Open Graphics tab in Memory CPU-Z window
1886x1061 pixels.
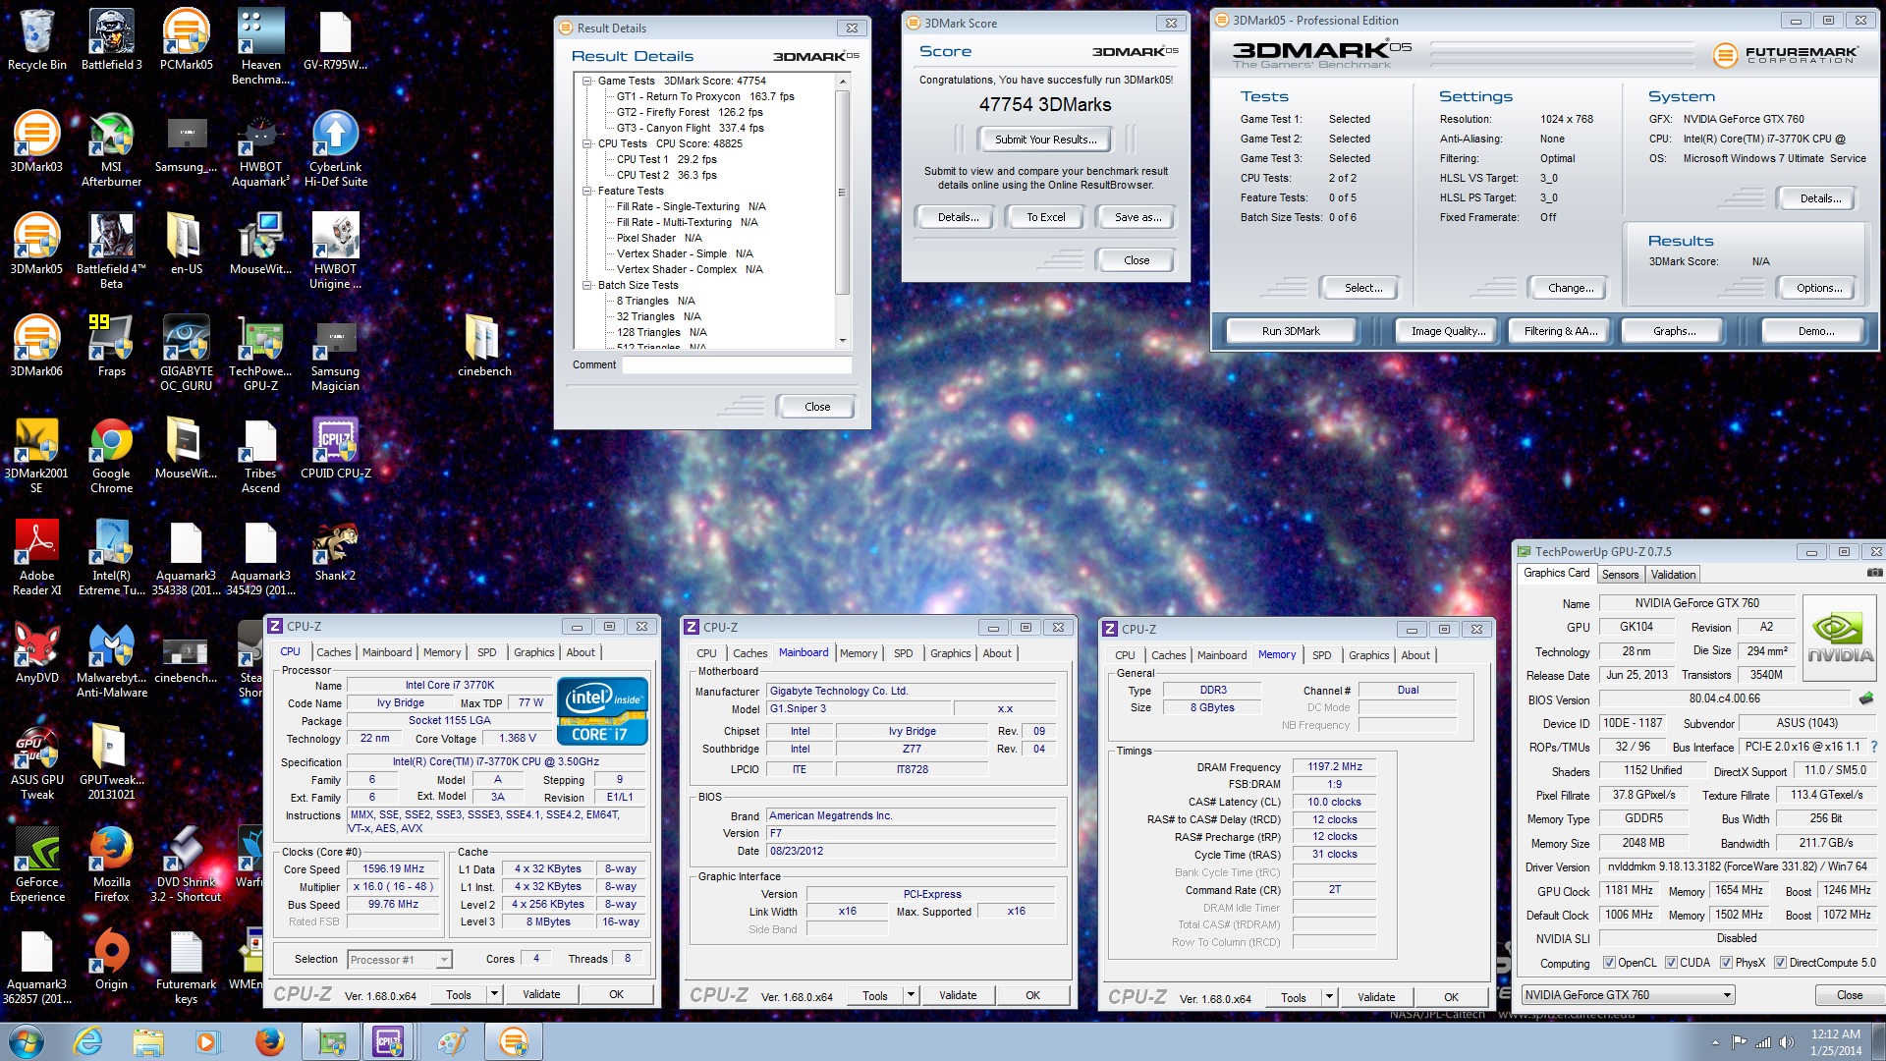(1368, 655)
